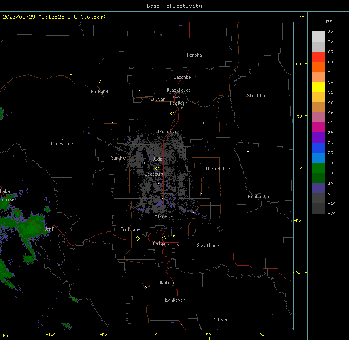Click the magenta 42 dBZ legend swatch
Viewport: 349px width, 340px height.
coord(318,127)
